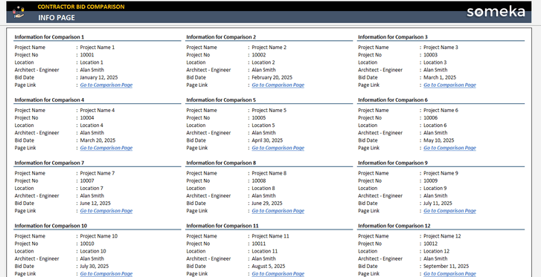Click the bid date March 20, 2025
This screenshot has width=541, height=277.
click(x=97, y=140)
